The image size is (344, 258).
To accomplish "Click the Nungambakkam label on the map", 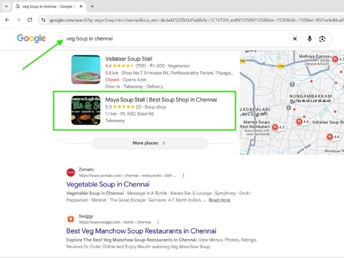I will [x=310, y=98].
